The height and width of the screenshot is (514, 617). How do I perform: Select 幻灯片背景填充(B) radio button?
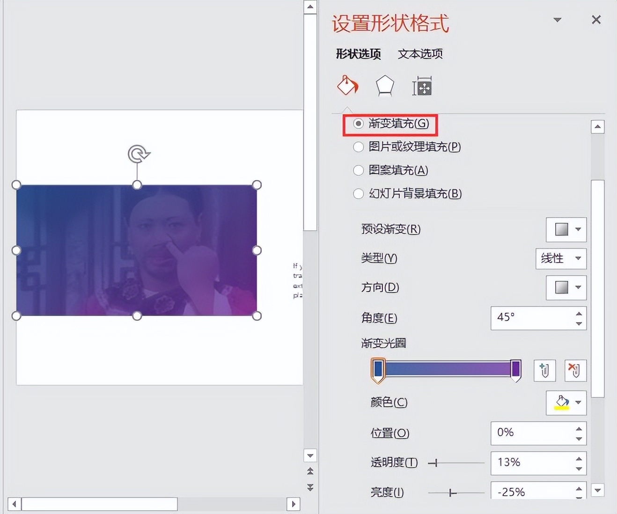point(358,194)
